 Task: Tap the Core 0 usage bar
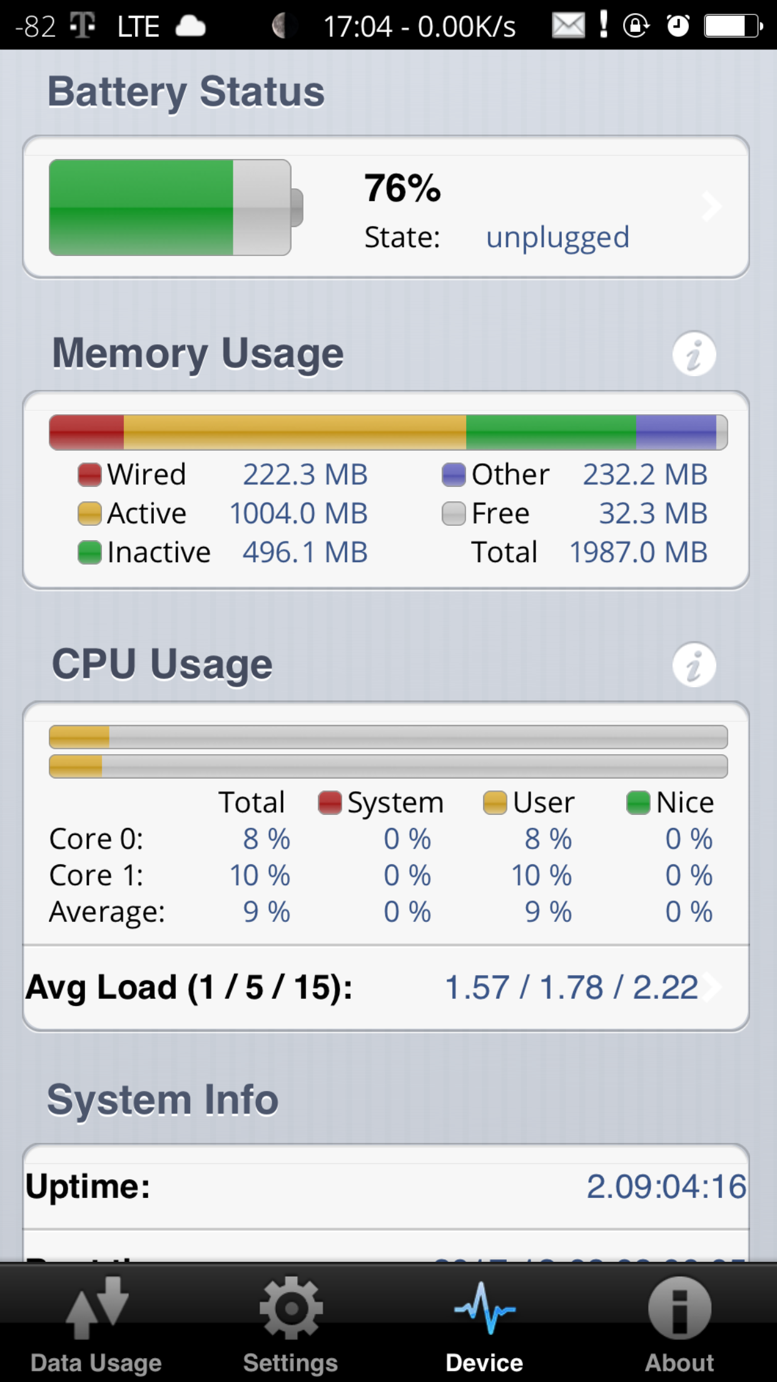coord(388,737)
